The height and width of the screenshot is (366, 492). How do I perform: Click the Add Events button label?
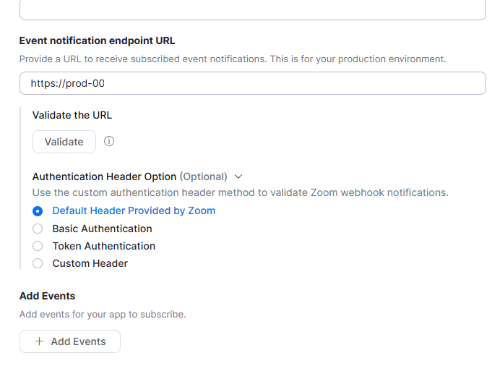78,341
